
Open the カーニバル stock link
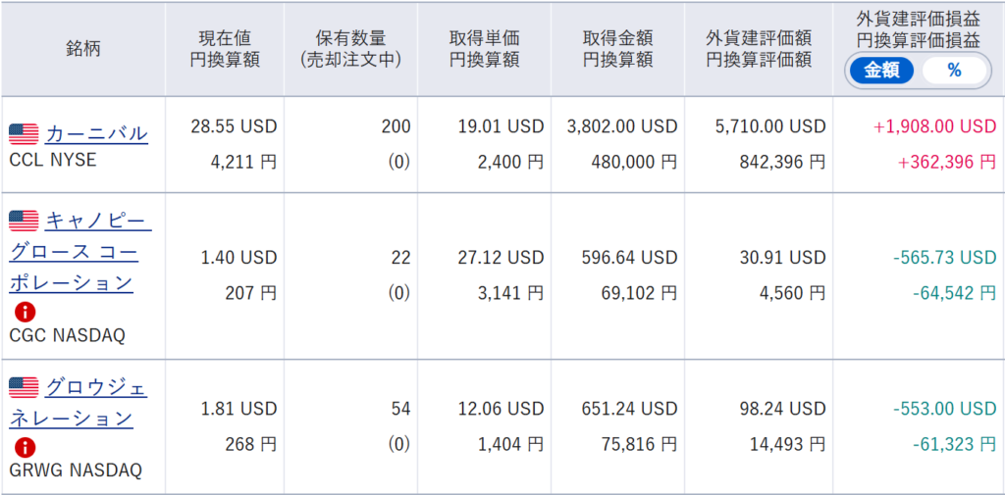[96, 133]
